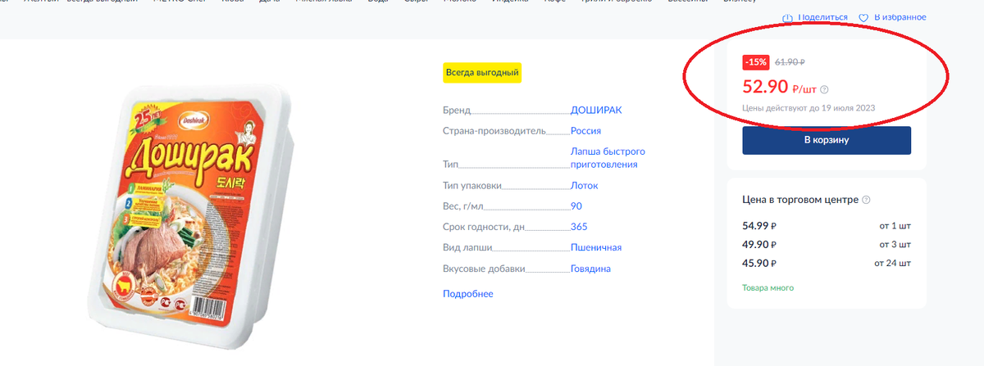Click shelf life value 365

point(579,227)
